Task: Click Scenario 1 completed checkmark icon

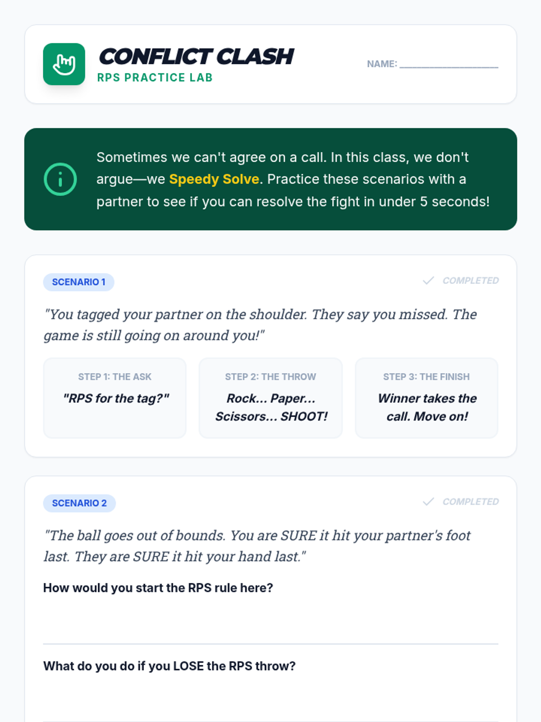Action: 428,281
